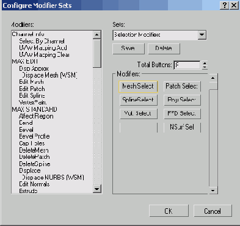Click the help question mark button
240x226 pixels.
tap(224, 5)
